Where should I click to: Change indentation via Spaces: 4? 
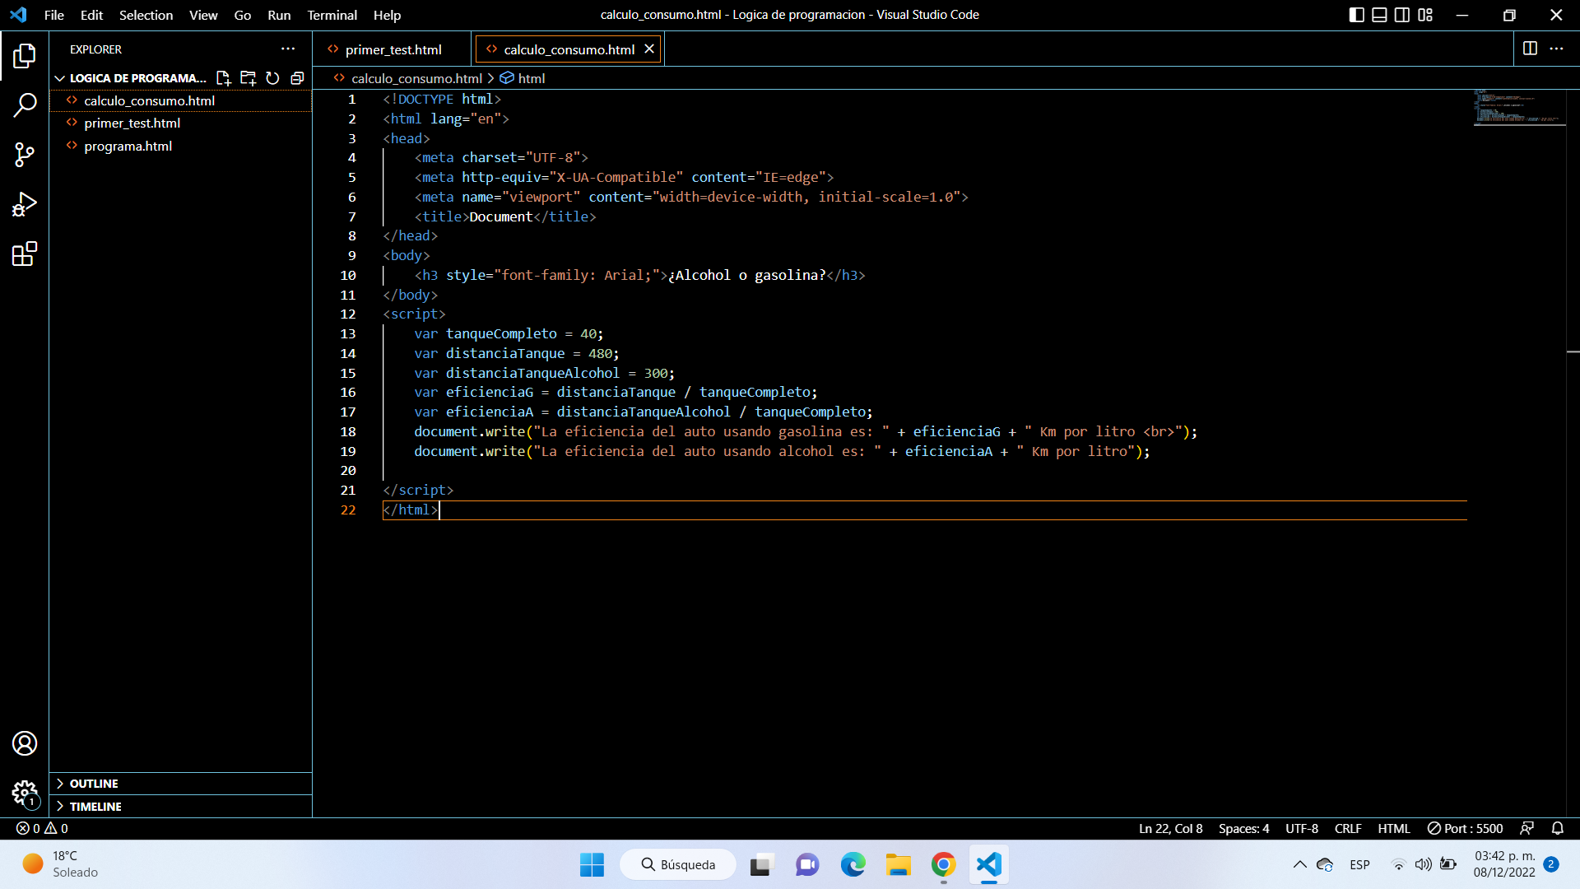point(1243,828)
